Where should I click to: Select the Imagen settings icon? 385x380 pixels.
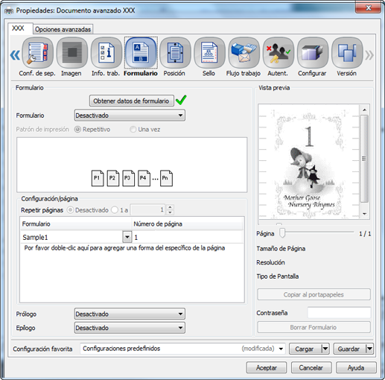tap(72, 53)
